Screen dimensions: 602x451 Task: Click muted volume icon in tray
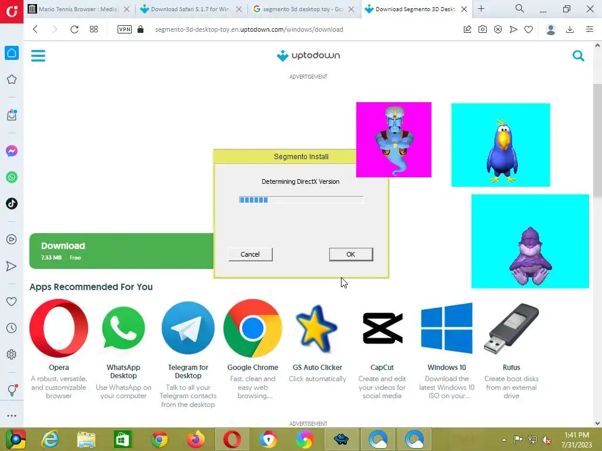[x=547, y=440]
